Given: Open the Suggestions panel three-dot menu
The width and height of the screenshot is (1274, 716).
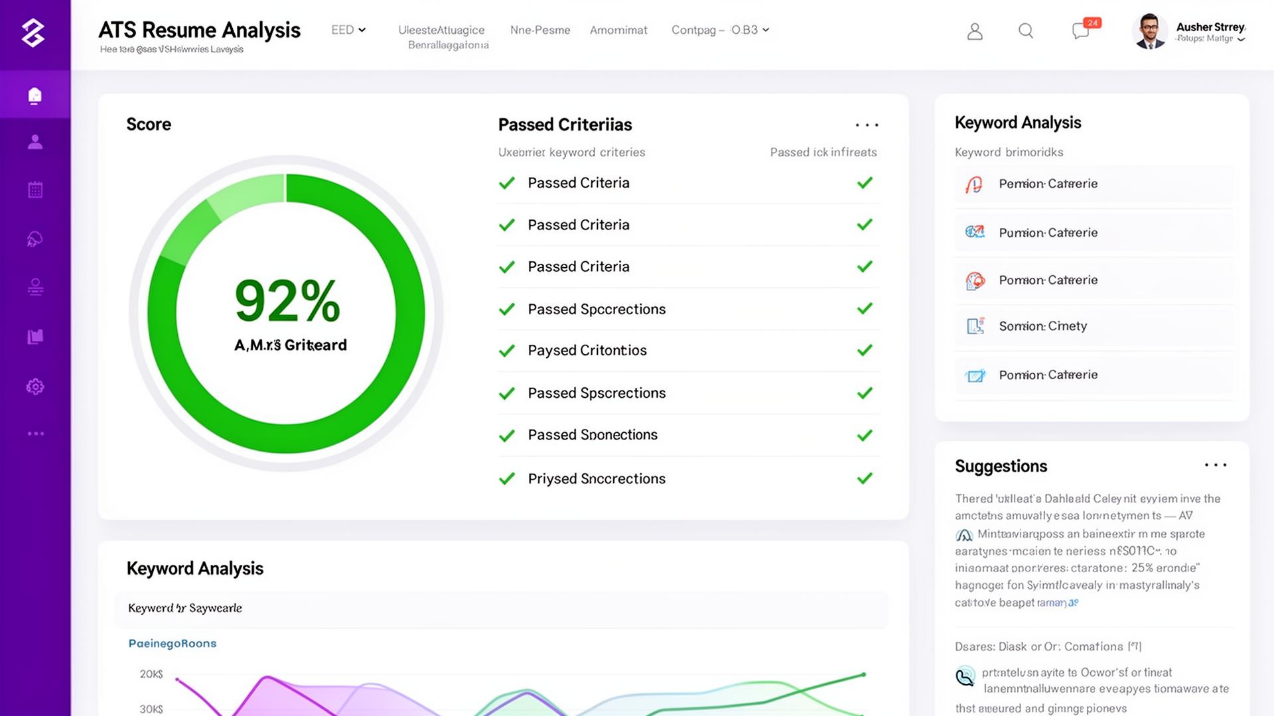Looking at the screenshot, I should coord(1216,465).
